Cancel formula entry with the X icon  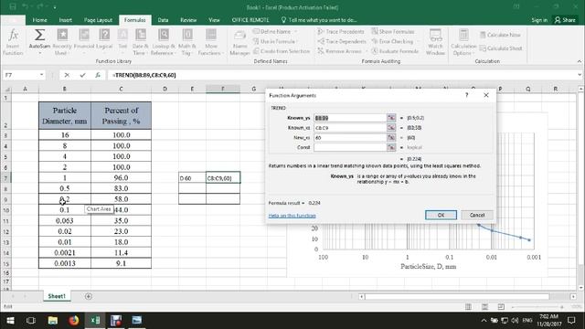coord(67,75)
